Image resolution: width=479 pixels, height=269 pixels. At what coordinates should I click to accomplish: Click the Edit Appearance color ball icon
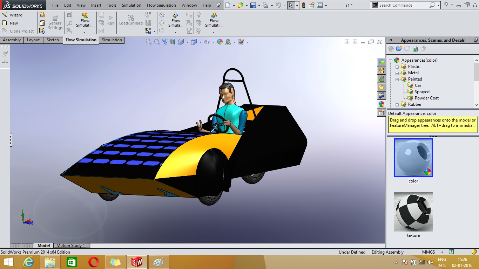[x=220, y=42]
